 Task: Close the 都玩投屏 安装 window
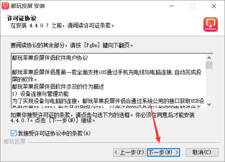[214, 6]
